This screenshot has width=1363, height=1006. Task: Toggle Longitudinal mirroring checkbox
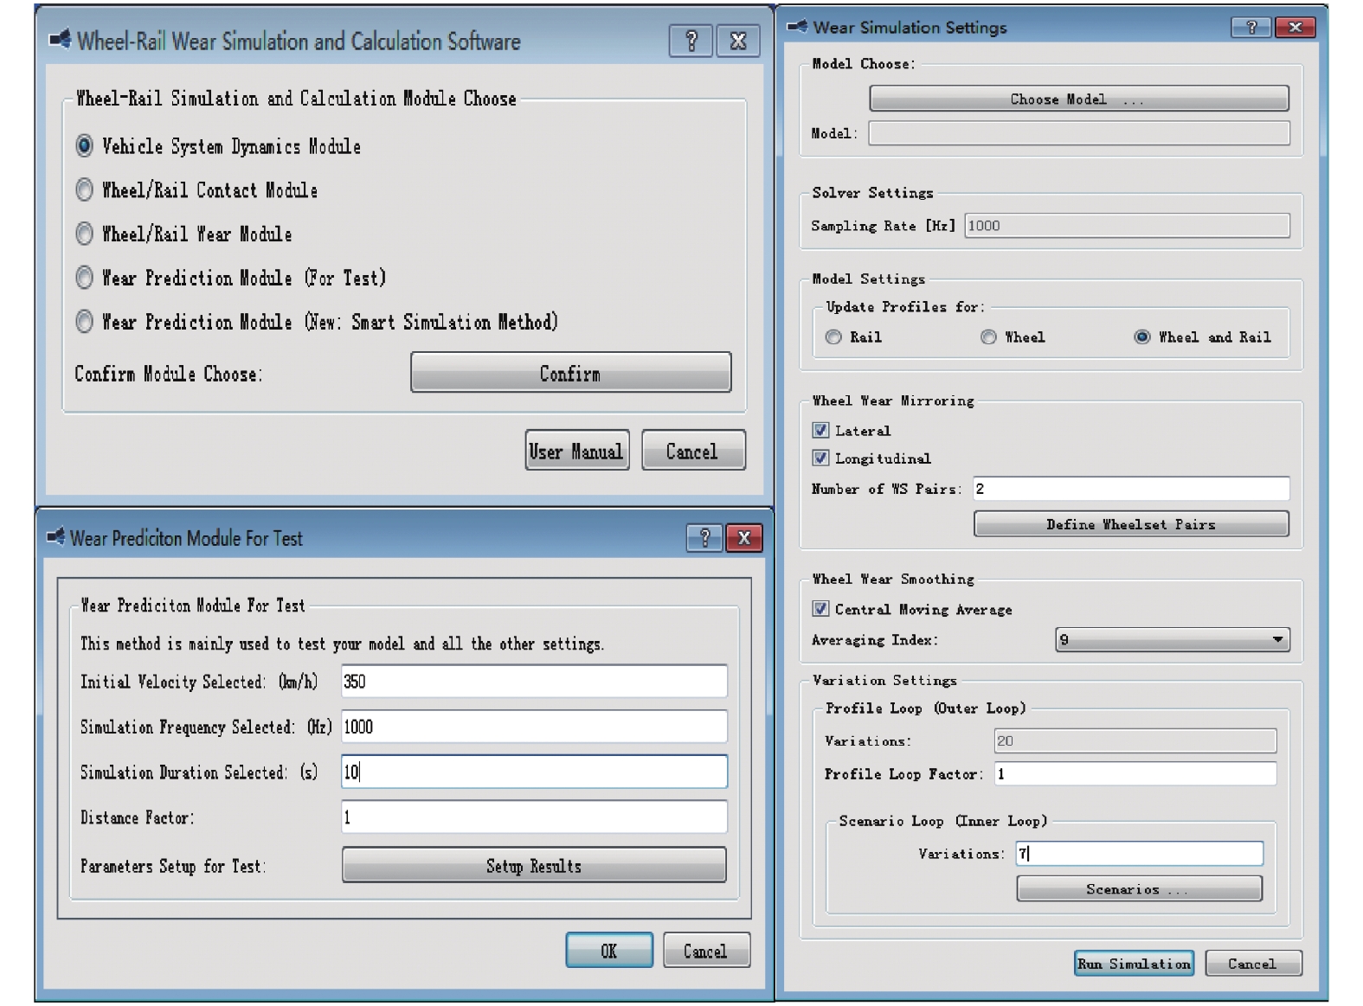(820, 458)
